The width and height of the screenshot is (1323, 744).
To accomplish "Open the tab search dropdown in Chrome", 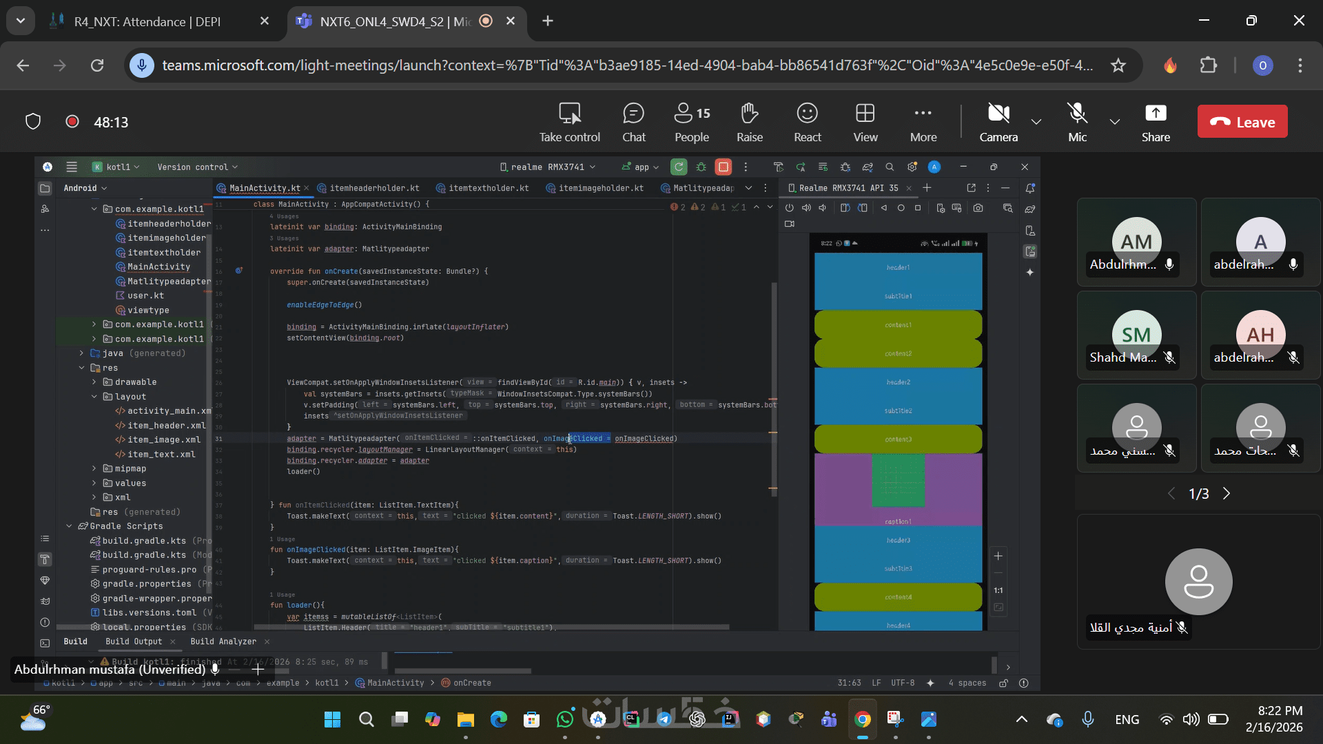I will click(x=21, y=21).
